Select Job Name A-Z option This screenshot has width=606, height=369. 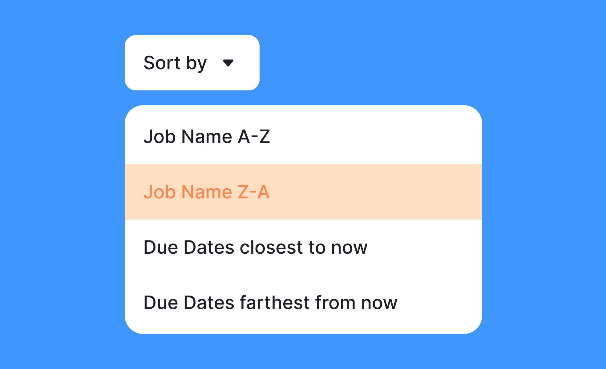tap(303, 137)
